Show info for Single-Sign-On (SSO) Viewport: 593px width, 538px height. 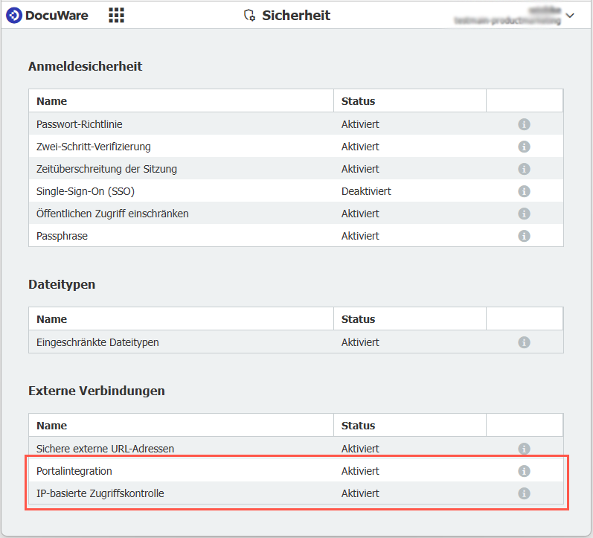coord(524,191)
